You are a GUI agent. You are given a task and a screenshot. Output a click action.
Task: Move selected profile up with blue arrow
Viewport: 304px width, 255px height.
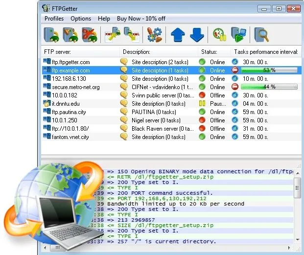point(178,35)
